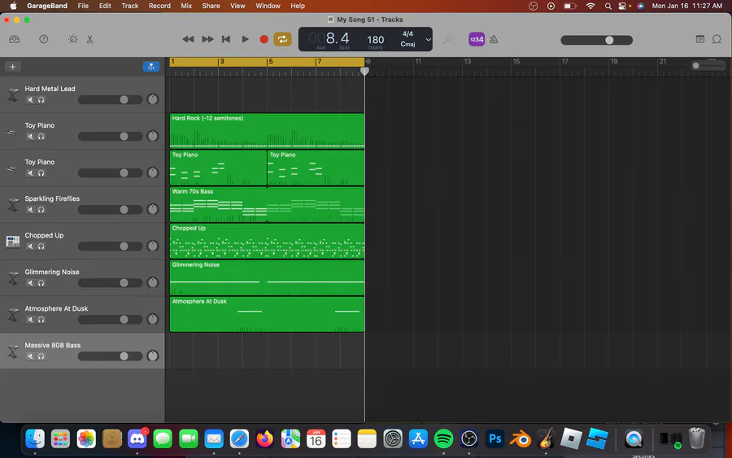
Task: Click the Fast Forward button
Action: (x=207, y=39)
